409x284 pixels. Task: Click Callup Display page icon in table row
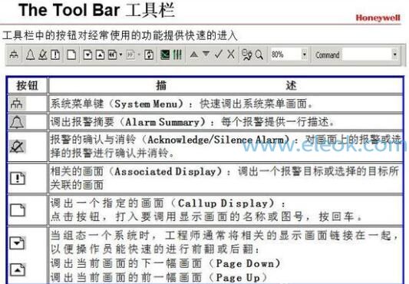pyautogui.click(x=18, y=210)
